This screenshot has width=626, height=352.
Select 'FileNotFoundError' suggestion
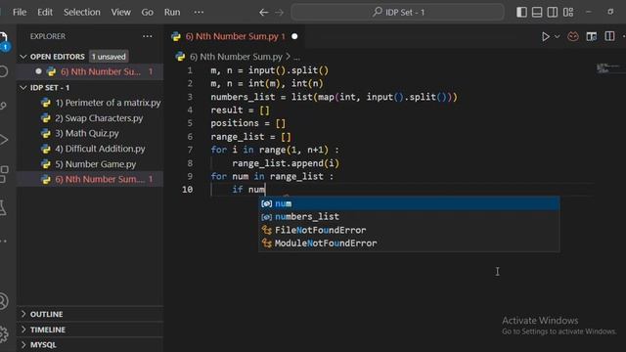409,230
